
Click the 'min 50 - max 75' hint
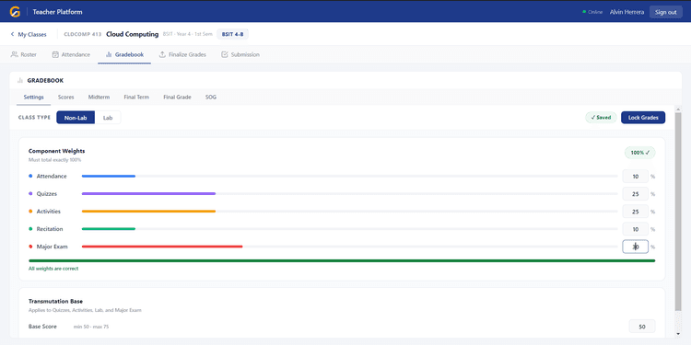92,327
